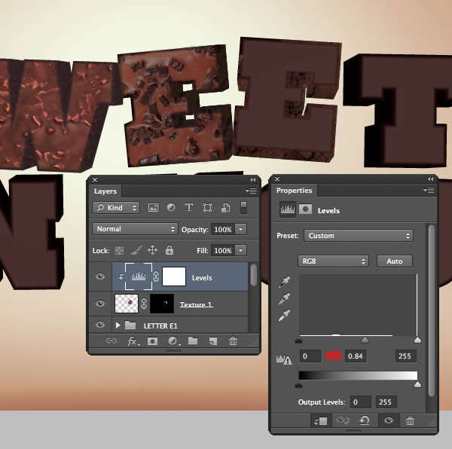Hide the Levels layer eye
This screenshot has width=452, height=449.
(x=100, y=276)
